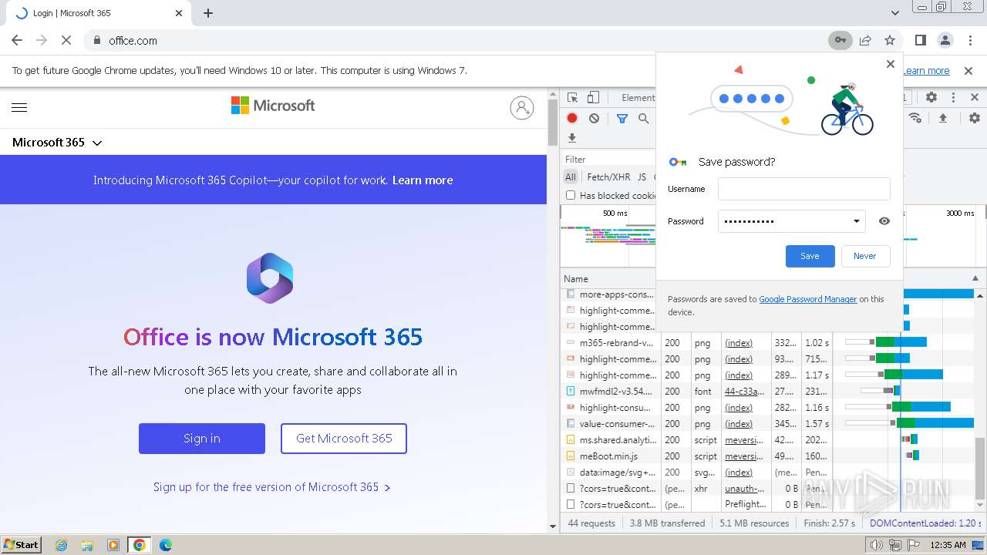Click Learn more in Copilot banner

pos(423,180)
